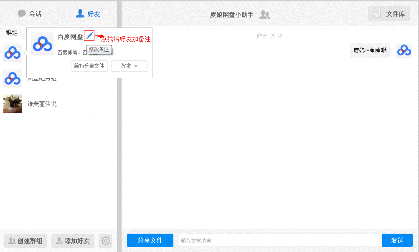Switch to the 好友 tab

(x=88, y=14)
